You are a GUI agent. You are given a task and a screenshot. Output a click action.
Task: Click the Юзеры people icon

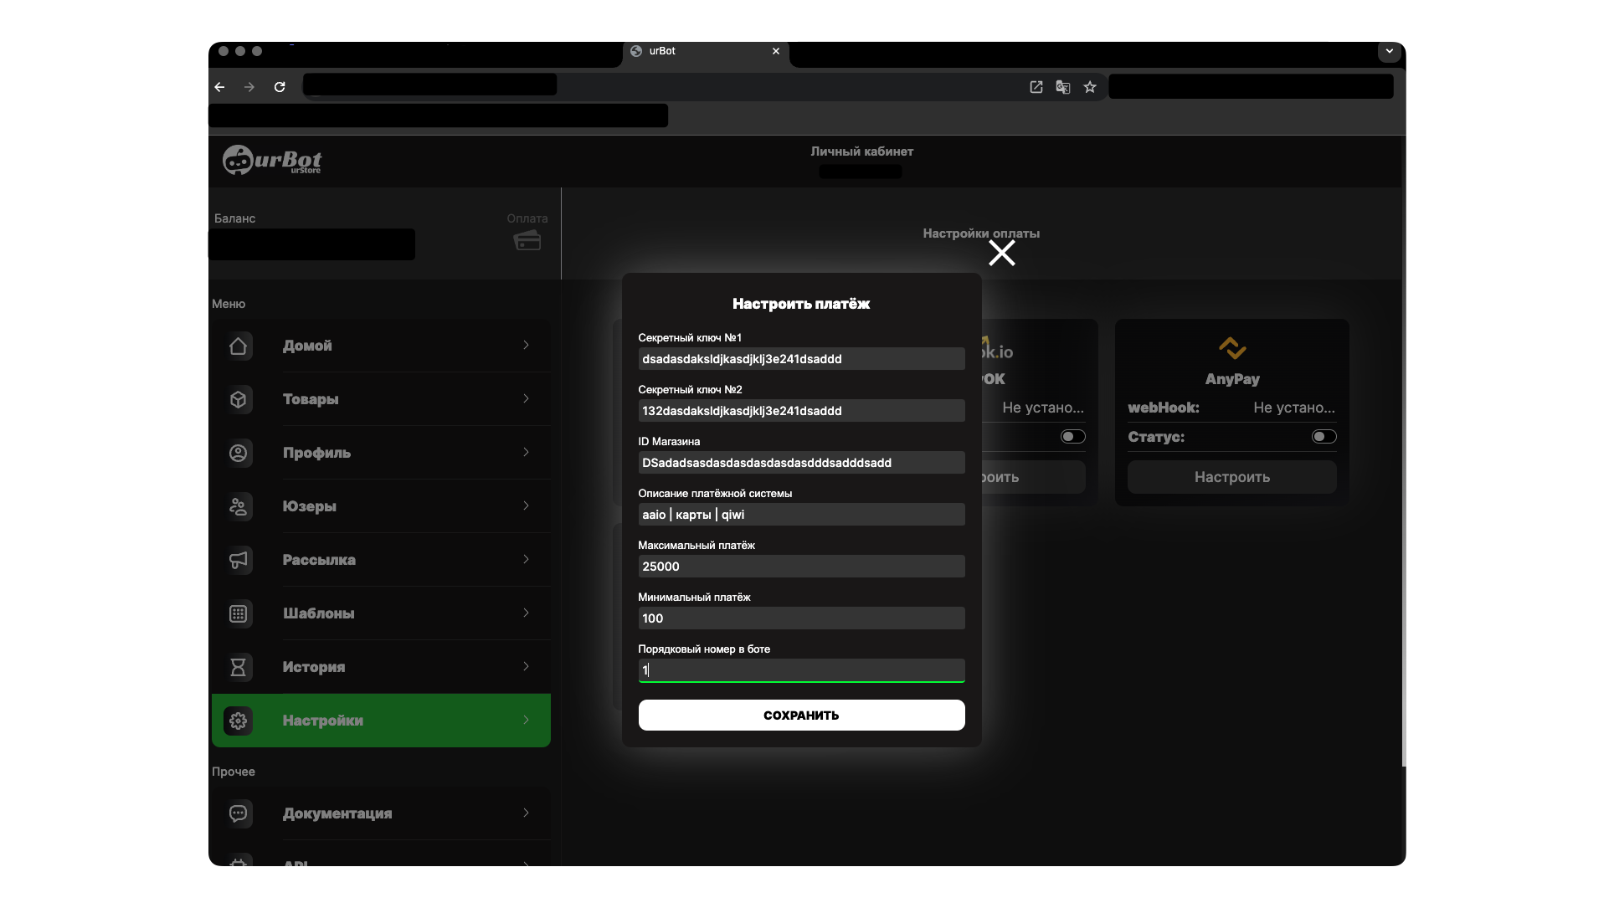tap(239, 506)
